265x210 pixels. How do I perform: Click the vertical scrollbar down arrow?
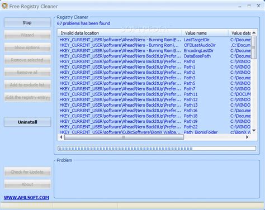click(x=254, y=131)
